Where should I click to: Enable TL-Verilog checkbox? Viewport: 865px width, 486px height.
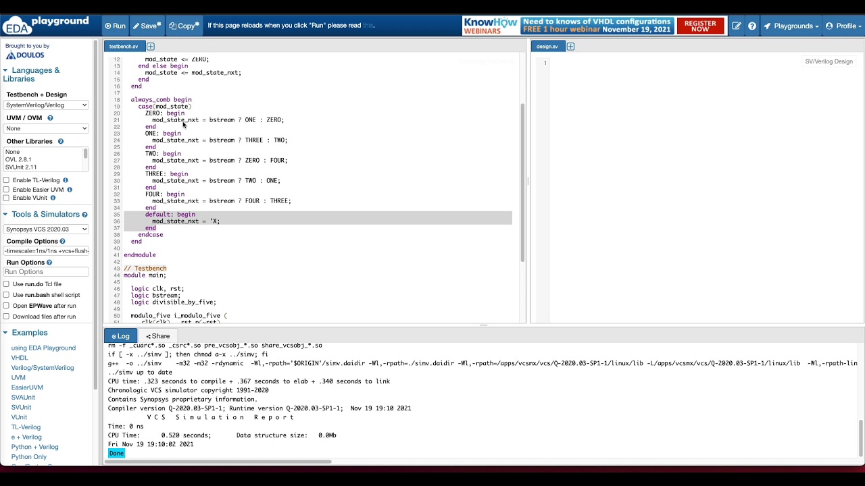tap(6, 180)
